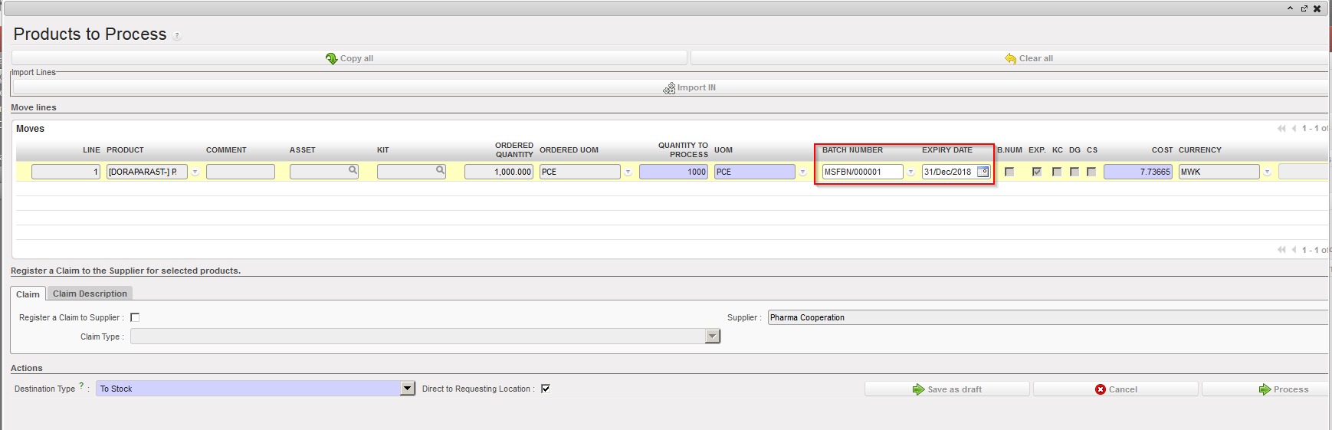1332x430 pixels.
Task: Click the Line number field
Action: pos(66,172)
